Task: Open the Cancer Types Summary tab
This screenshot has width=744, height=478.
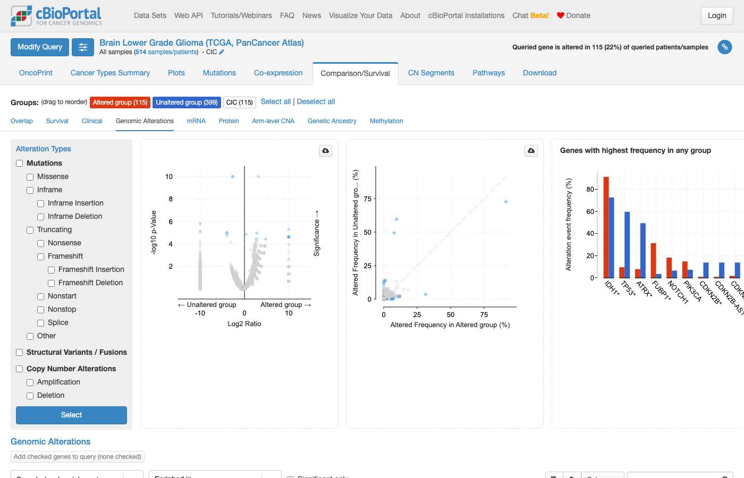Action: point(110,73)
